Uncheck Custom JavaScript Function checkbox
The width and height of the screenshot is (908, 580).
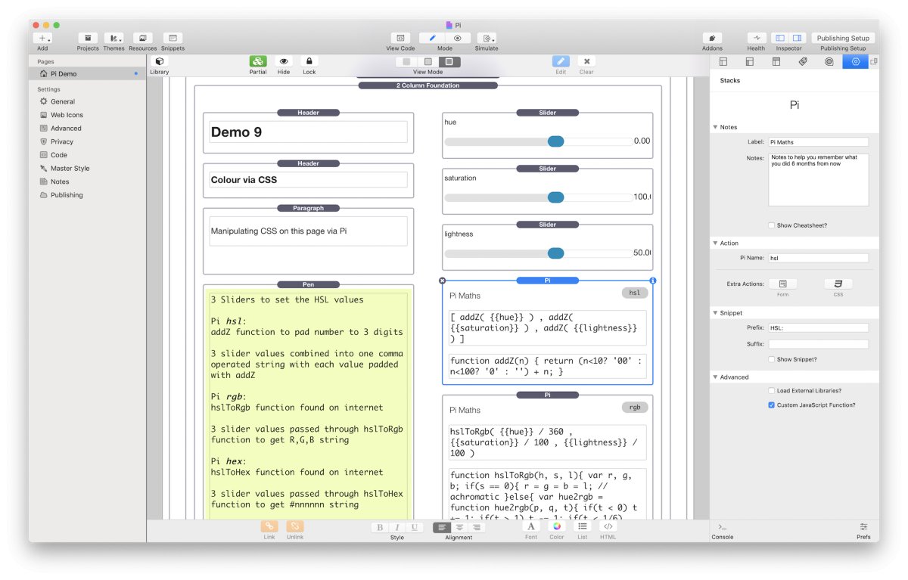click(x=771, y=405)
